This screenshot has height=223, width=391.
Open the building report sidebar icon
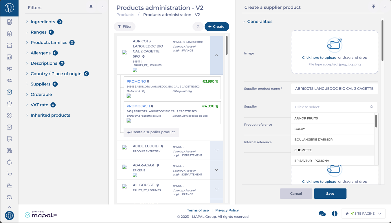[9, 57]
